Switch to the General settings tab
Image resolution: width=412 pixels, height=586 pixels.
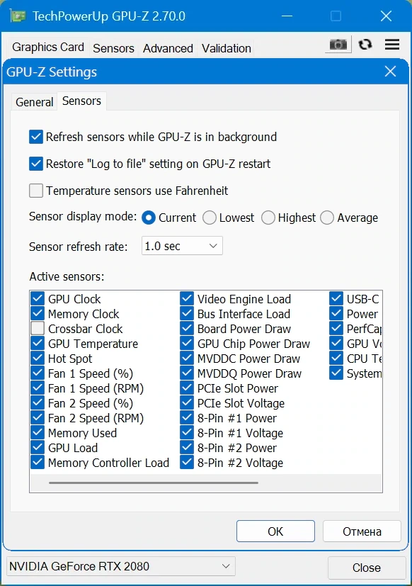(x=35, y=102)
